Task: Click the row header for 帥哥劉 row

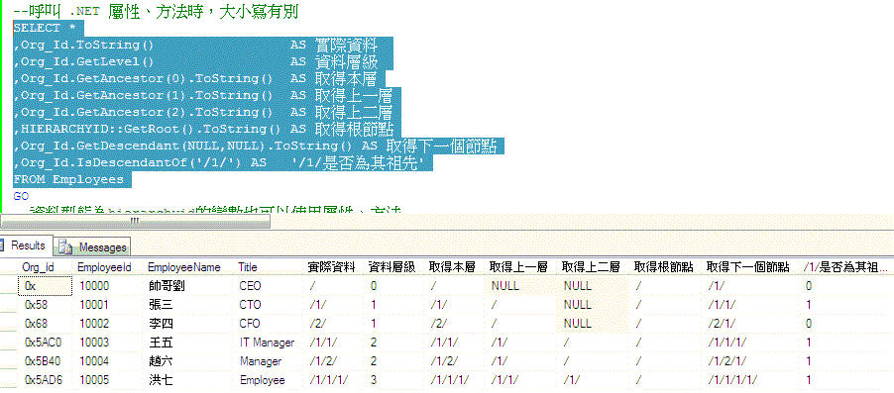Action: pyautogui.click(x=9, y=286)
